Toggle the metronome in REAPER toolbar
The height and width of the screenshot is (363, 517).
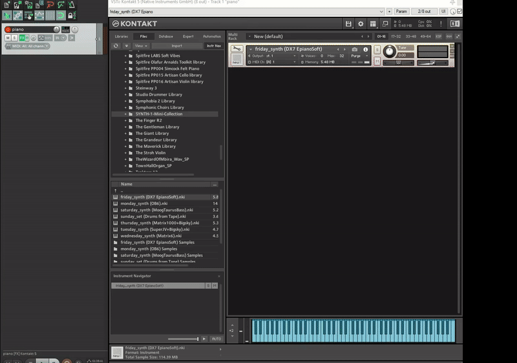(72, 5)
